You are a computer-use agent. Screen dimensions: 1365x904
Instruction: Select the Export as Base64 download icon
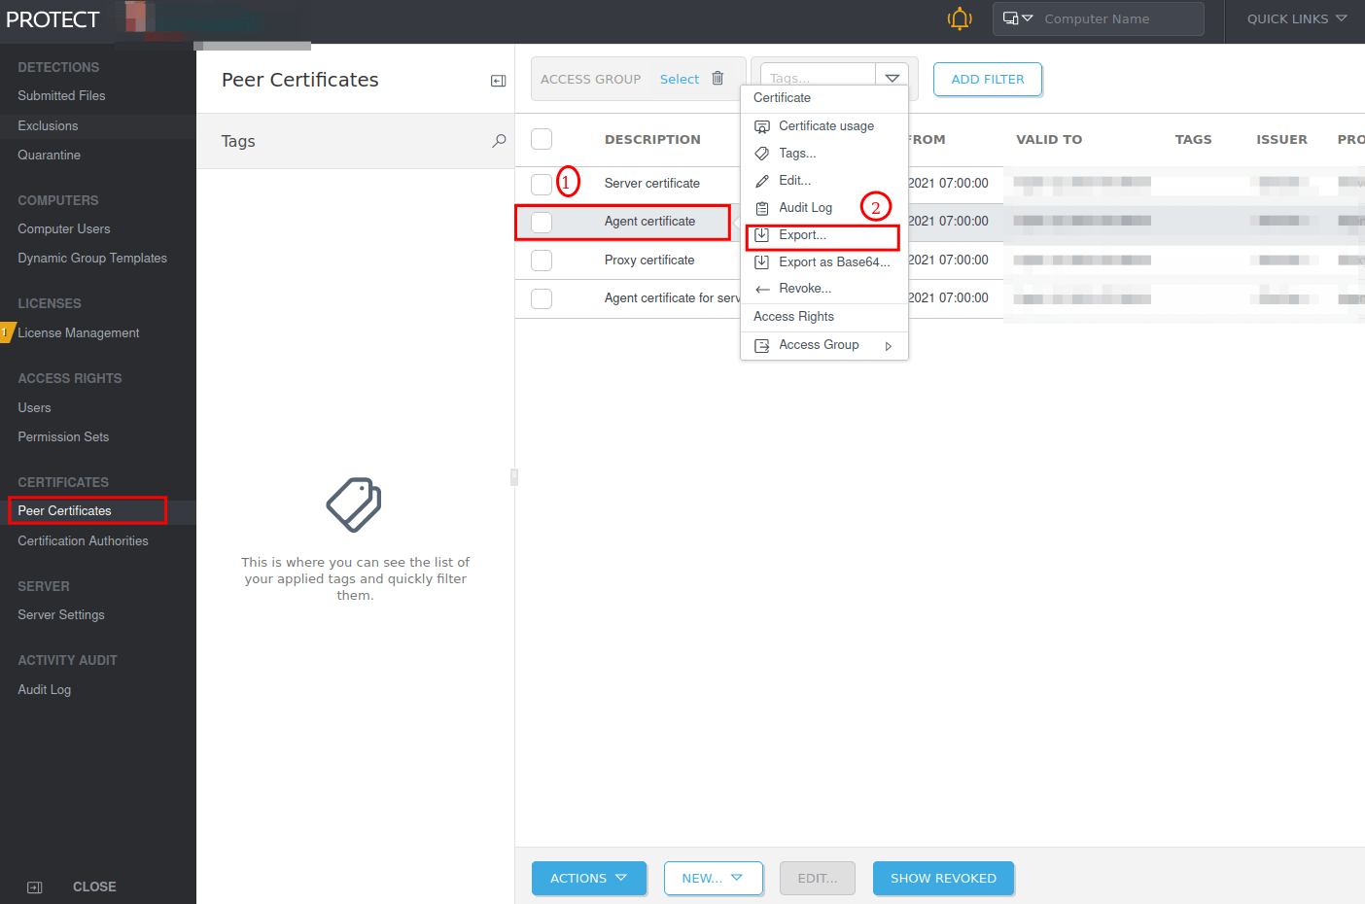coord(762,261)
